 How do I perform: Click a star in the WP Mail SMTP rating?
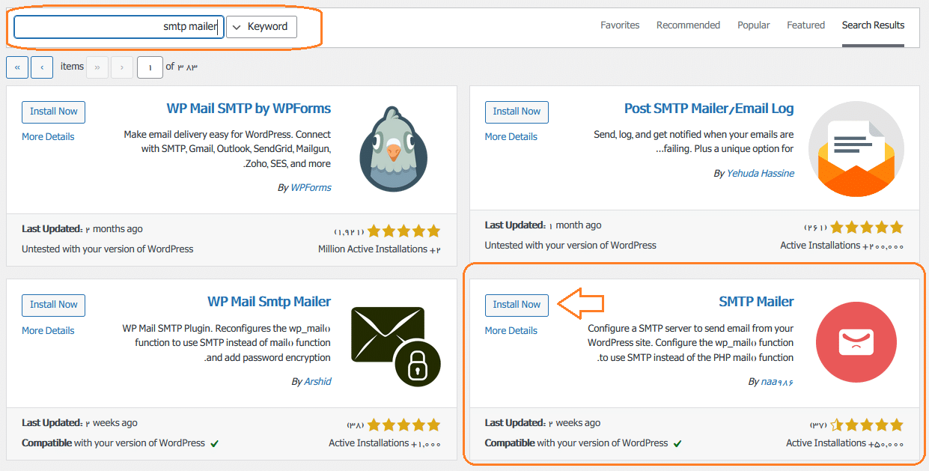tap(404, 231)
